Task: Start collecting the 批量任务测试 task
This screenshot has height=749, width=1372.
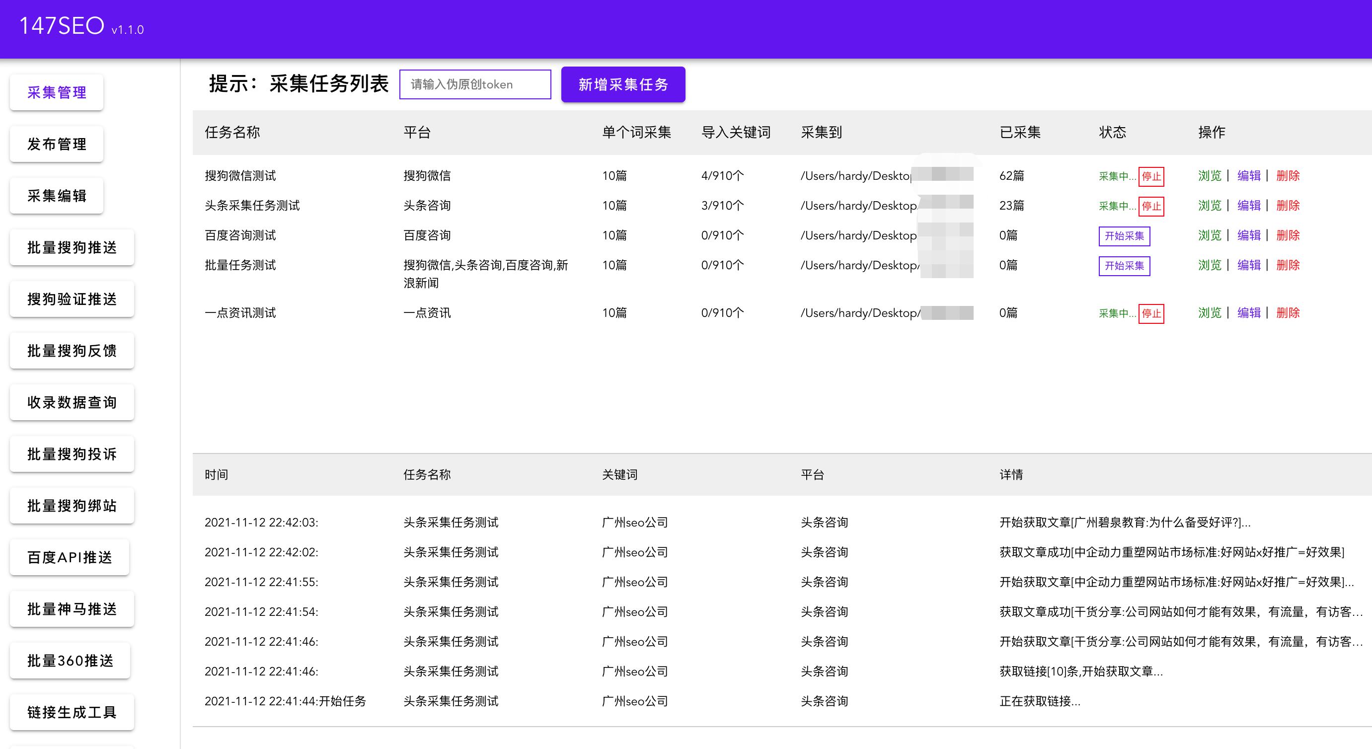Action: [x=1124, y=266]
